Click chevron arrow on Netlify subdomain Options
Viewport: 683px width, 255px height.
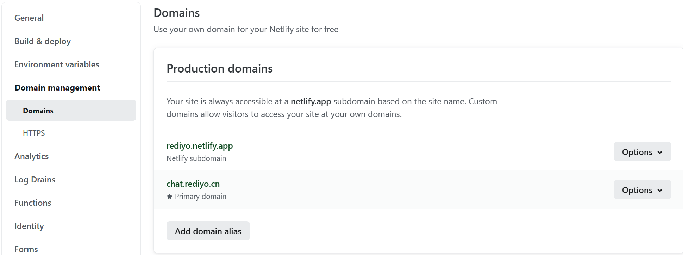(x=660, y=153)
